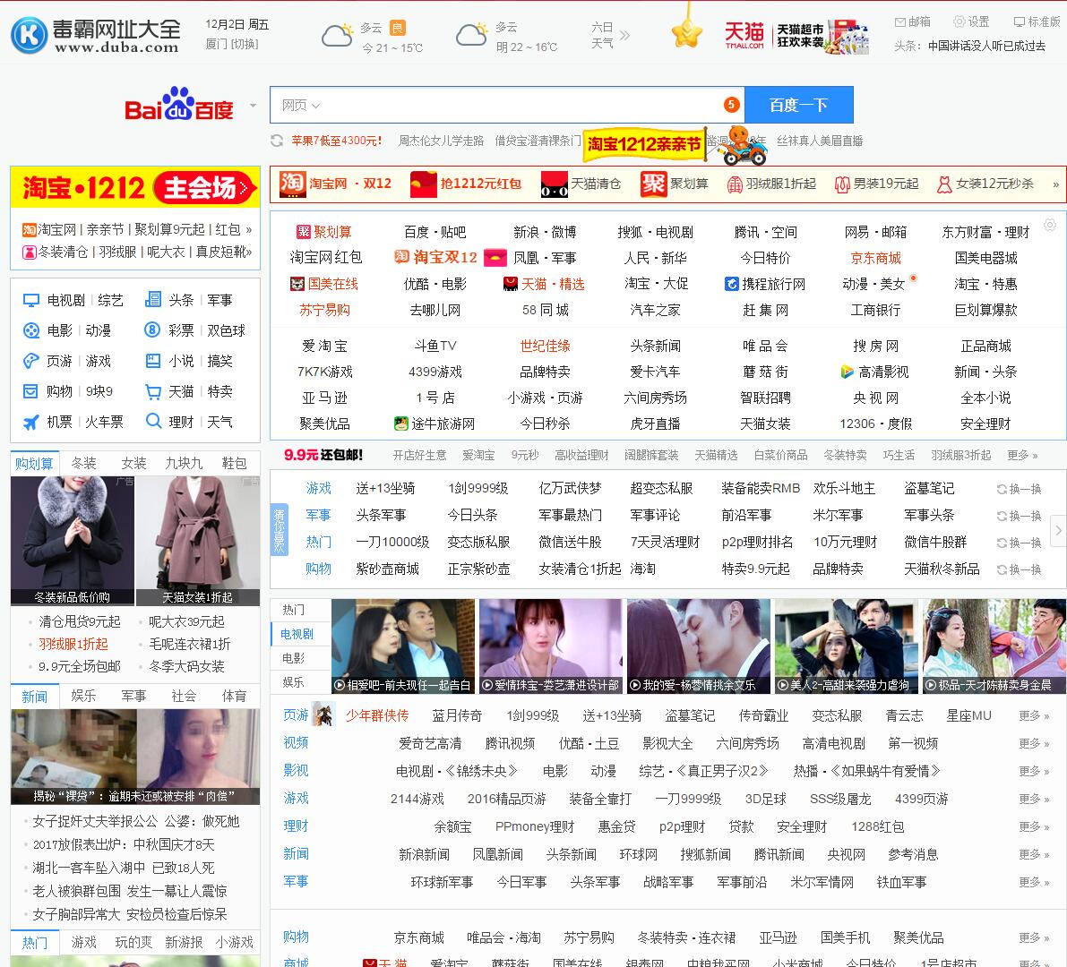Open the 12306 · 度假 link

875,424
